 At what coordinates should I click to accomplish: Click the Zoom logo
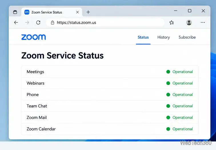pyautogui.click(x=33, y=37)
